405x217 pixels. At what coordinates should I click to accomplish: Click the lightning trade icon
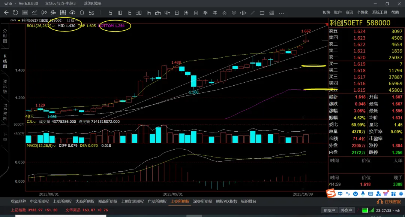53,13
